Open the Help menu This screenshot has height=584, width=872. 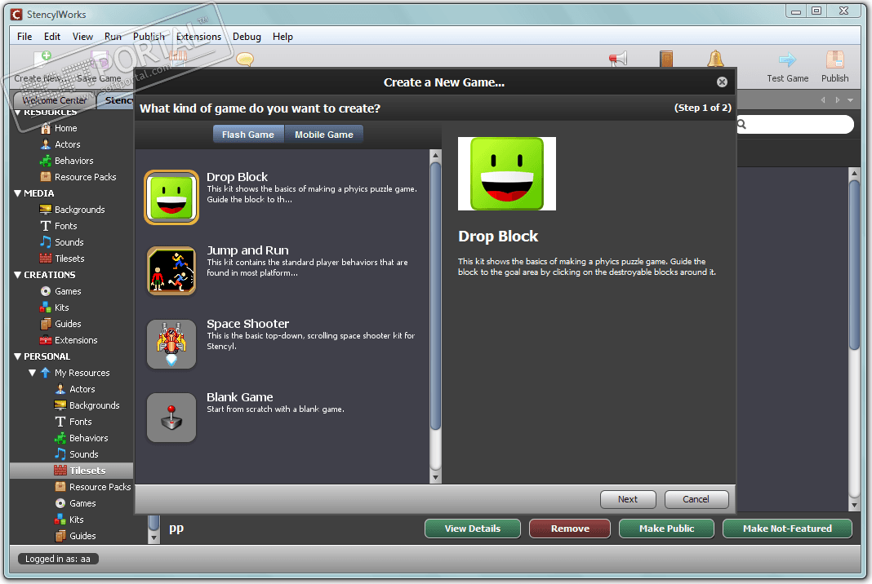(x=283, y=37)
